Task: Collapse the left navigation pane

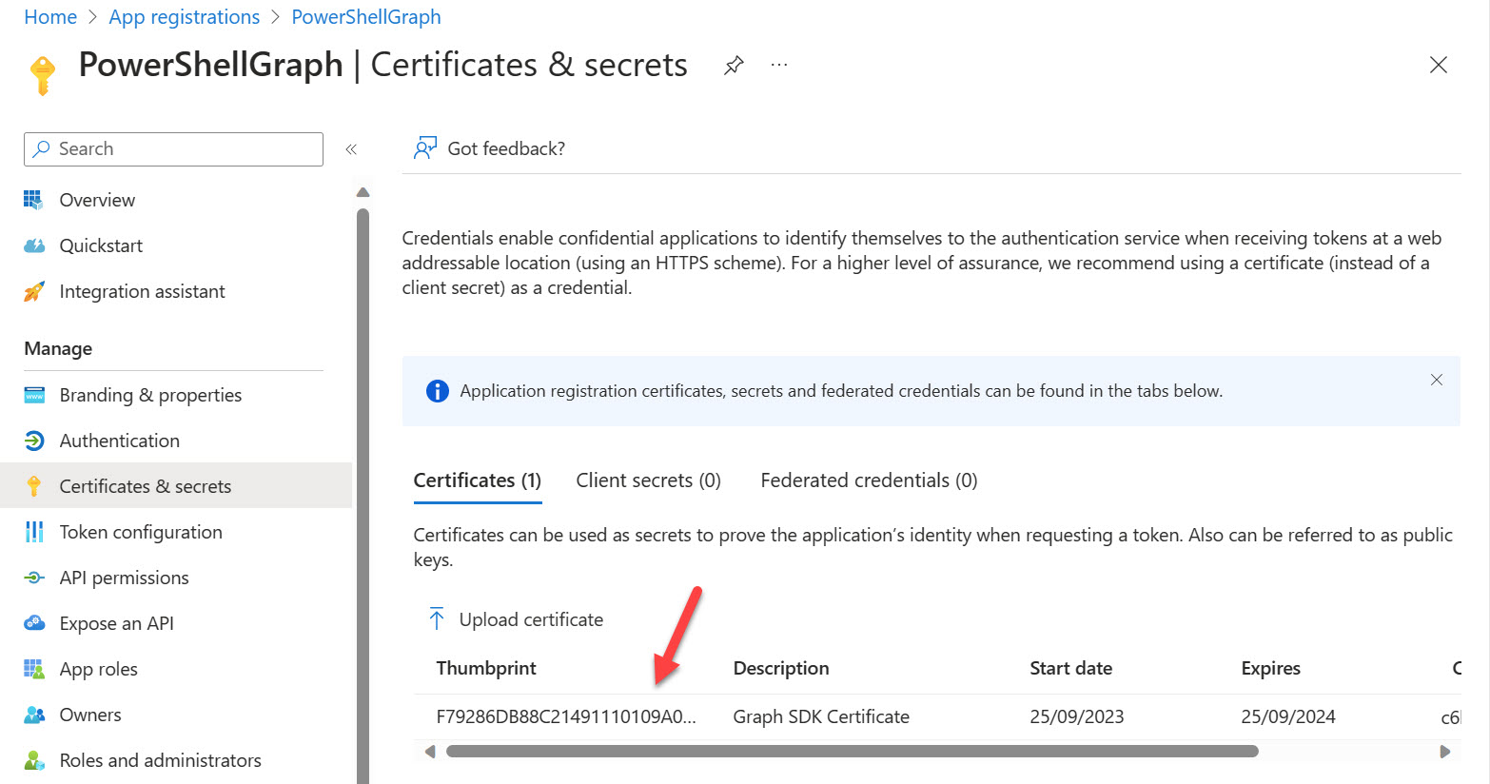Action: coord(351,149)
